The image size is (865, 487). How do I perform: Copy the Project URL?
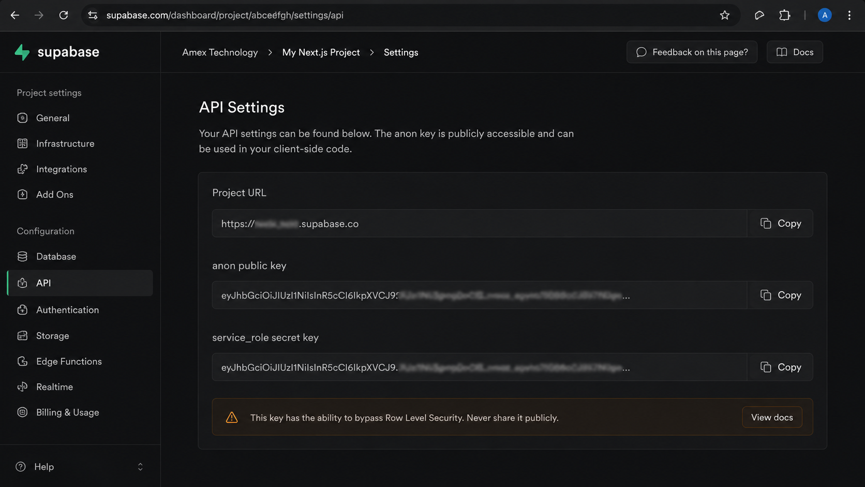[780, 224]
